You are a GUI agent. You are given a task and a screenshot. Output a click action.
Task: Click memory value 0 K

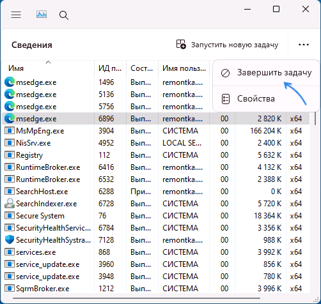point(276,192)
